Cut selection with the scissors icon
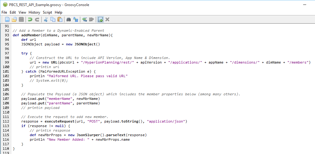The width and height of the screenshot is (315, 154). coord(46,19)
